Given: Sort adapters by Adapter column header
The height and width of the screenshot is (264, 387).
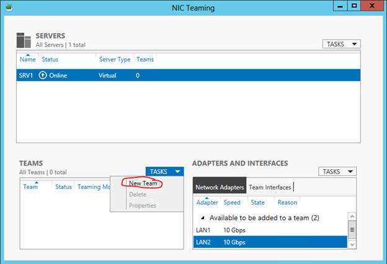Looking at the screenshot, I should tap(207, 202).
